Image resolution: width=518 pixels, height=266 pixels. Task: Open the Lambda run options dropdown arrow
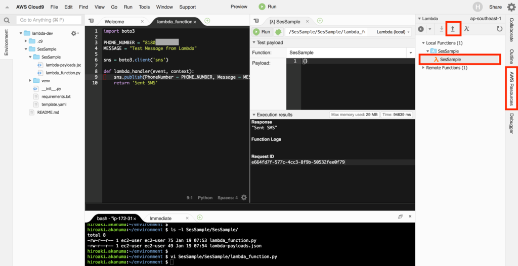click(x=430, y=29)
